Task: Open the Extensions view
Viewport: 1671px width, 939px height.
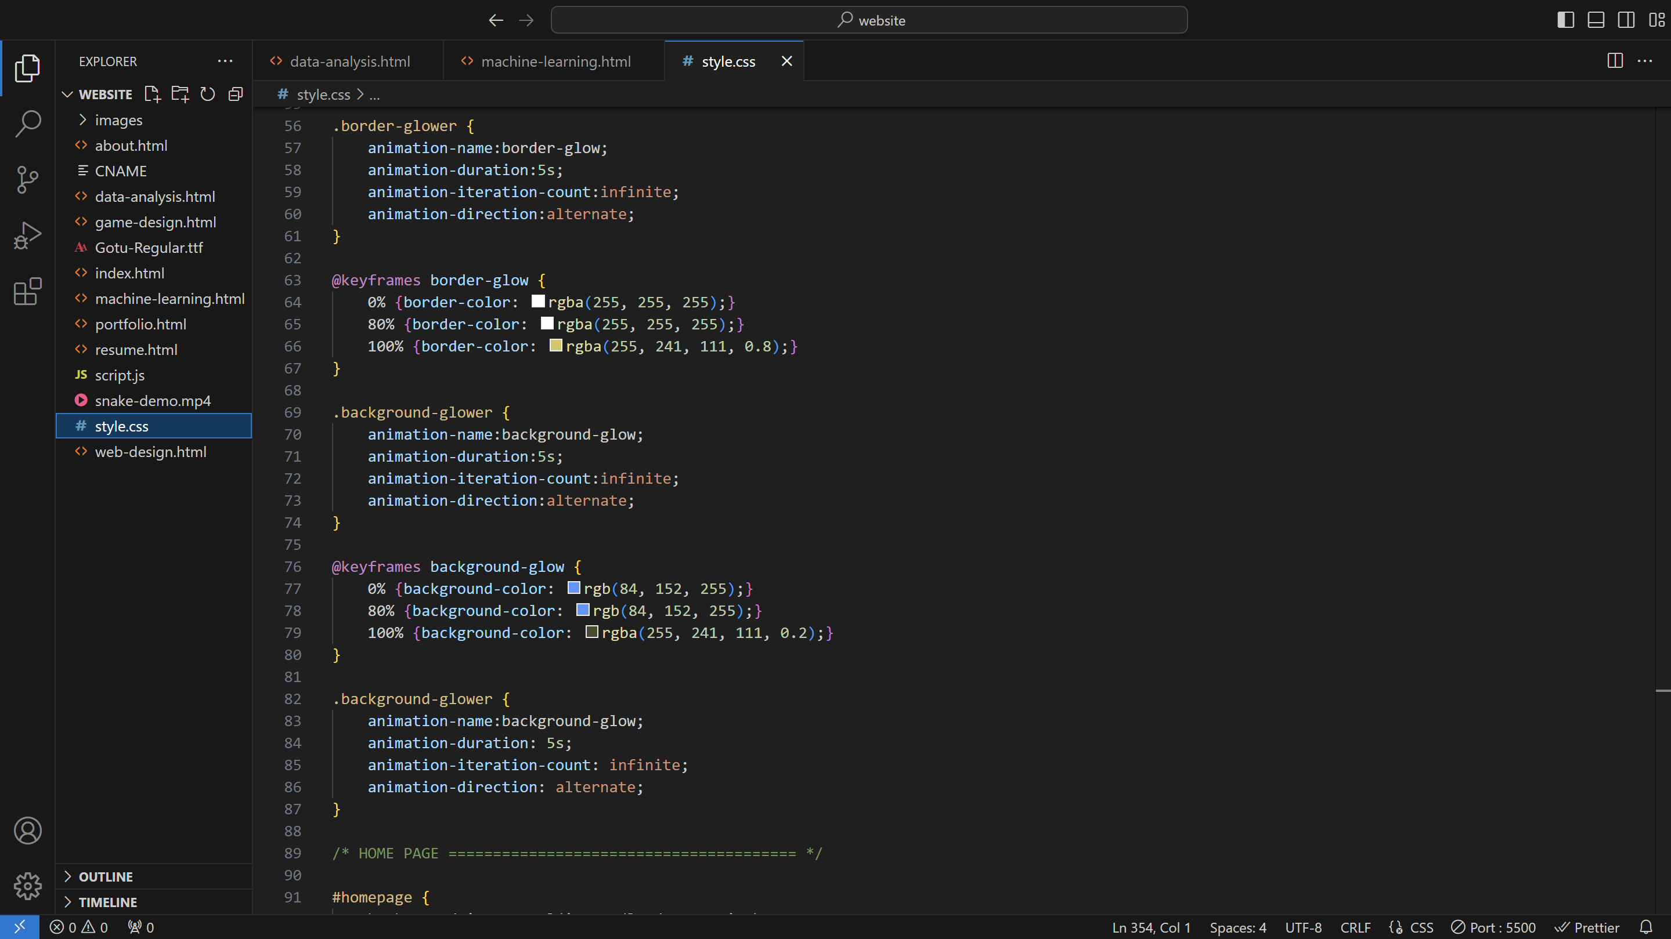Action: tap(27, 292)
